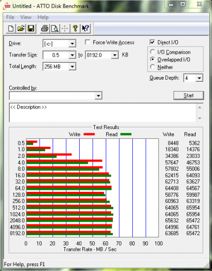Viewport: 212px width, 271px height.
Task: Click the write value 65632
Action: (172, 221)
